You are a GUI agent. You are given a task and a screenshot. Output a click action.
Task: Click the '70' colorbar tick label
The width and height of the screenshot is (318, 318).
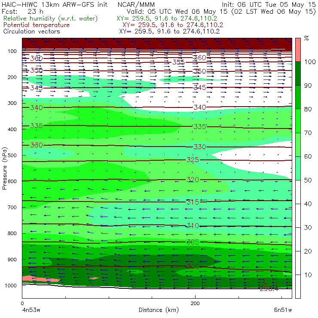click(x=308, y=133)
